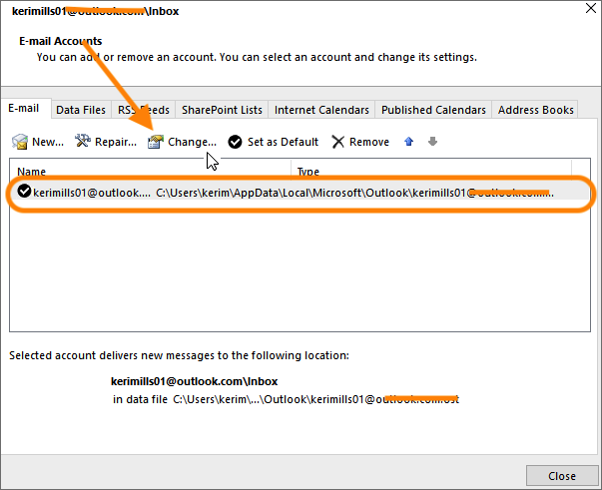This screenshot has width=602, height=490.
Task: Click the 'in data file' path text
Action: pyautogui.click(x=286, y=399)
